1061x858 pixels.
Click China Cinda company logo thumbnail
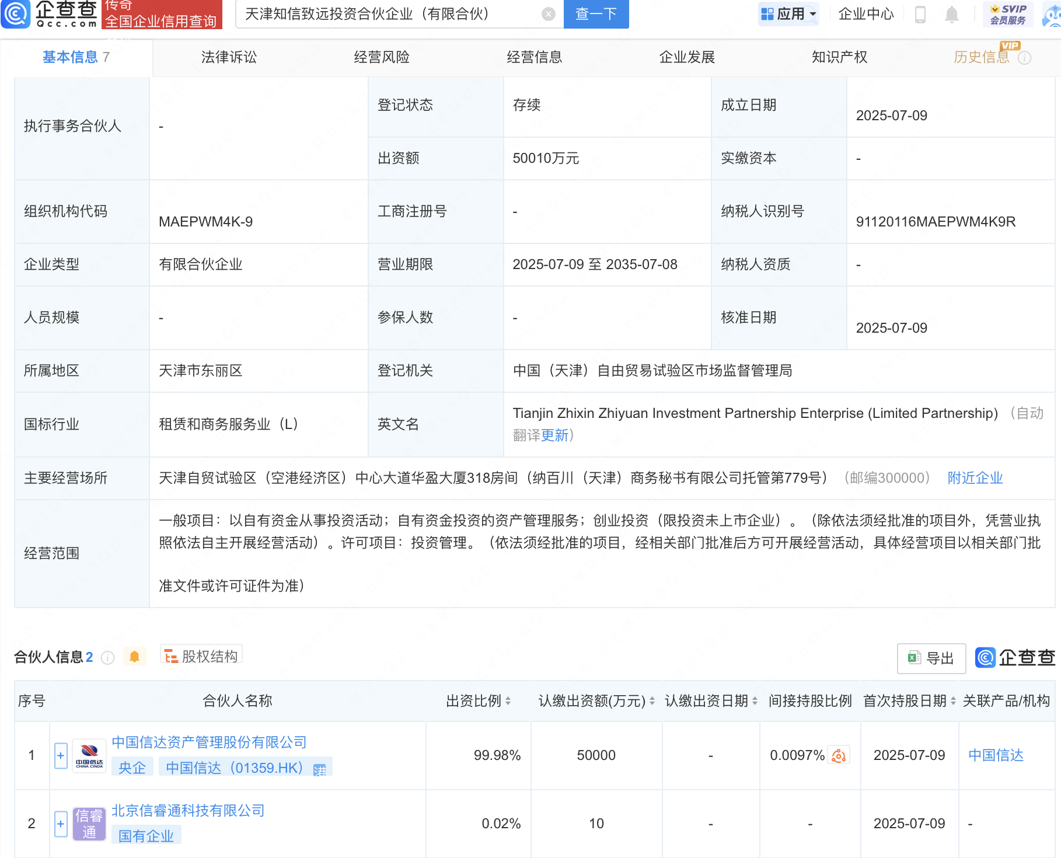pyautogui.click(x=89, y=756)
